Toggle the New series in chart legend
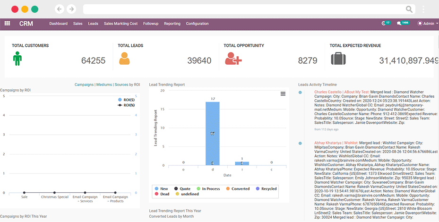This screenshot has width=439, height=222. (161, 188)
